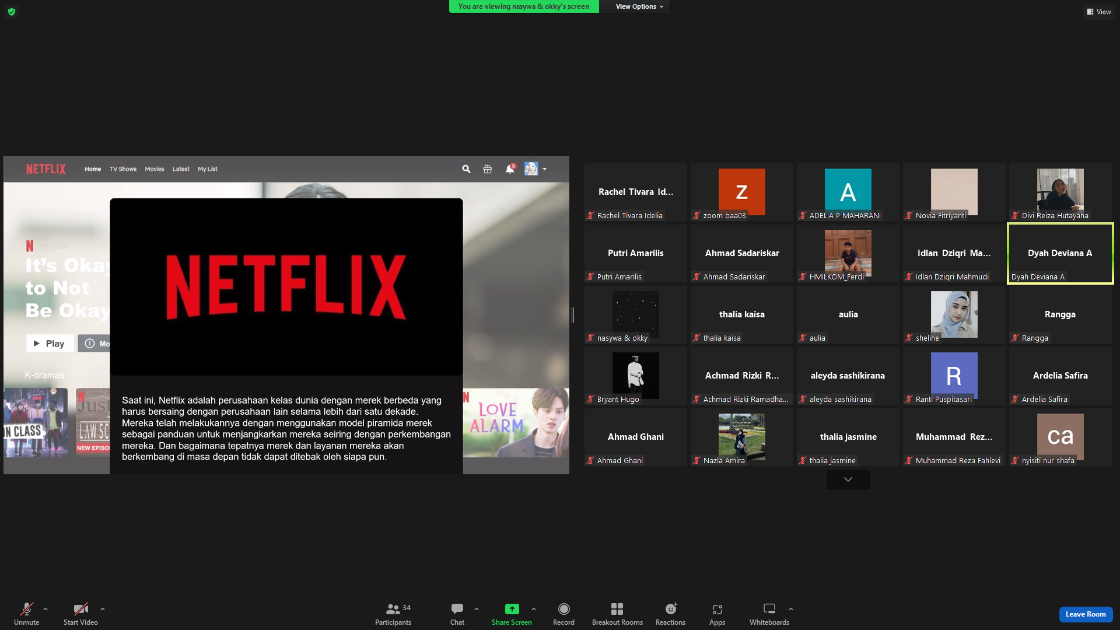Image resolution: width=1120 pixels, height=630 pixels.
Task: Select Netflix Home nav item
Action: click(93, 169)
